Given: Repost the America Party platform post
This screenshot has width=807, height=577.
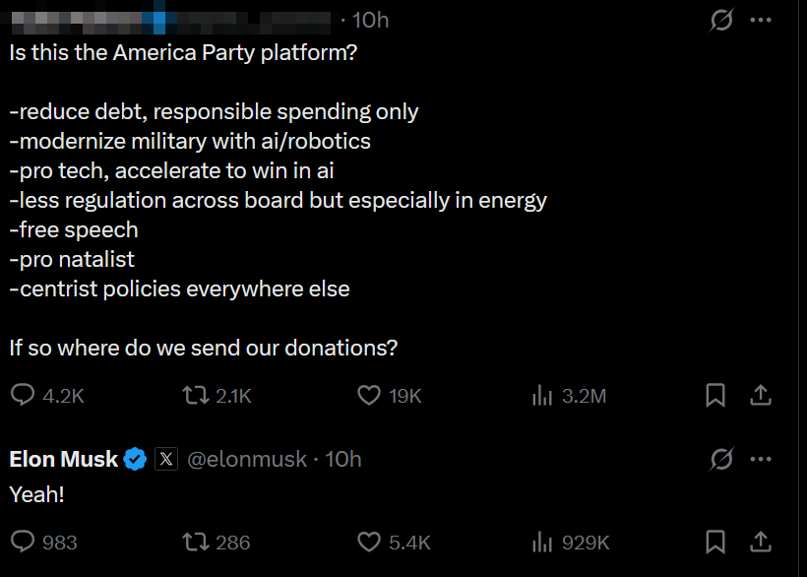Looking at the screenshot, I should [x=196, y=396].
